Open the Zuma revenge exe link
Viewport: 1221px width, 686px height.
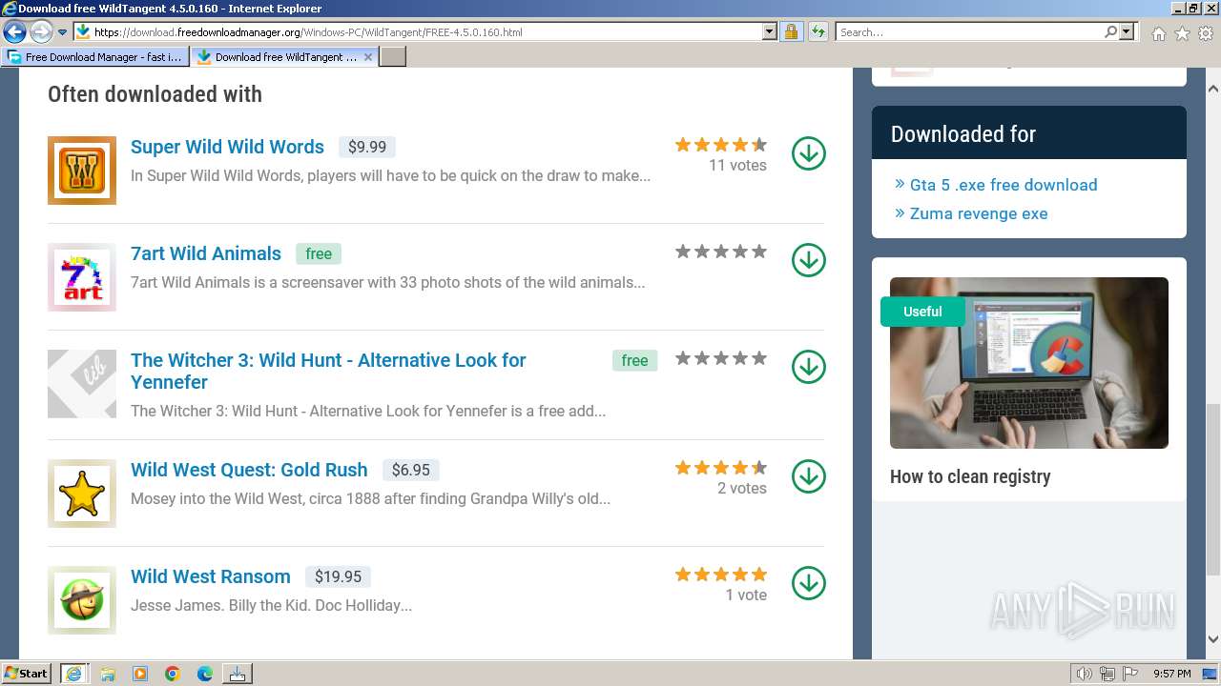pos(979,213)
